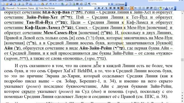Open the Tables and Borders toolbar
The height and width of the screenshot is (103, 184).
point(66,4)
